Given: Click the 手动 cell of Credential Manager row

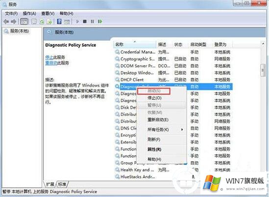Looking at the screenshot, I should pos(195,52).
